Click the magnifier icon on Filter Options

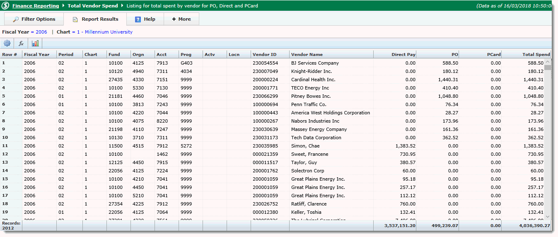(16, 19)
